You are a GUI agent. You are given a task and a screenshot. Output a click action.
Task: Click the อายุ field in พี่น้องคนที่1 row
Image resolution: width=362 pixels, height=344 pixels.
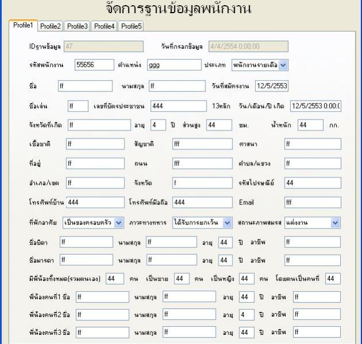pos(247,296)
